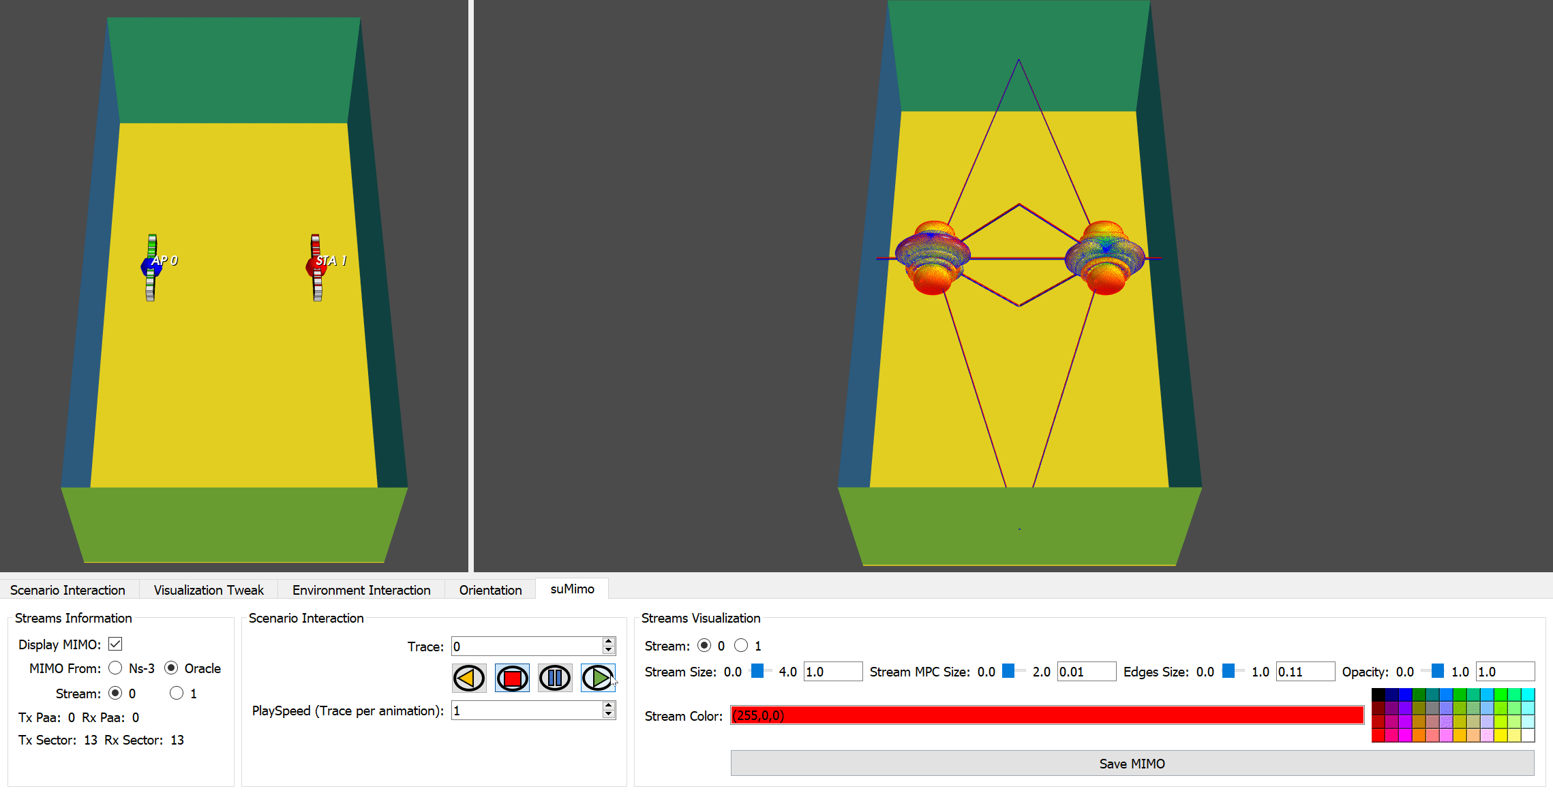Select Ns-3 as MIMO source

(x=116, y=668)
